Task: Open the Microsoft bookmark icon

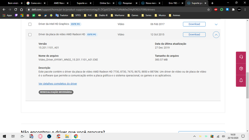Action: coord(22,15)
